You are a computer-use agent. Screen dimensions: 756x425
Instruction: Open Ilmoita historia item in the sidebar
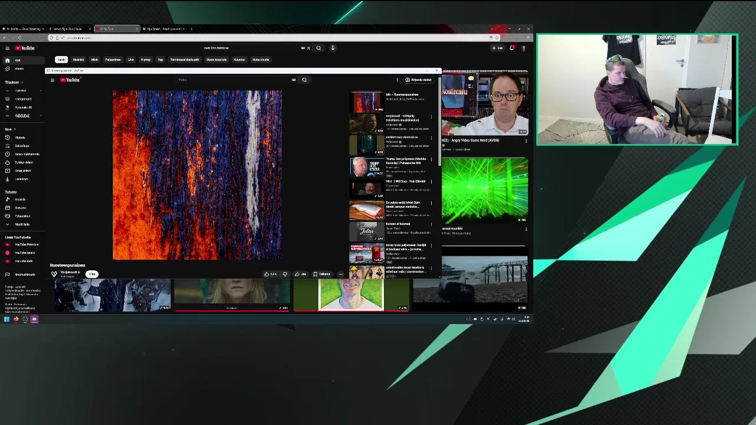point(25,274)
